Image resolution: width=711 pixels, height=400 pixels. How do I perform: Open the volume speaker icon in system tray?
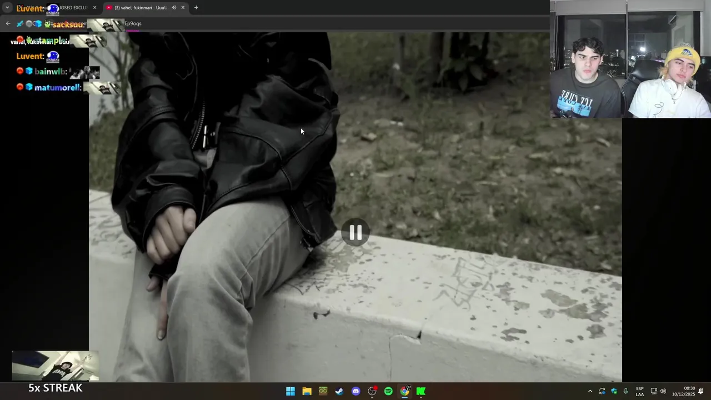point(663,391)
